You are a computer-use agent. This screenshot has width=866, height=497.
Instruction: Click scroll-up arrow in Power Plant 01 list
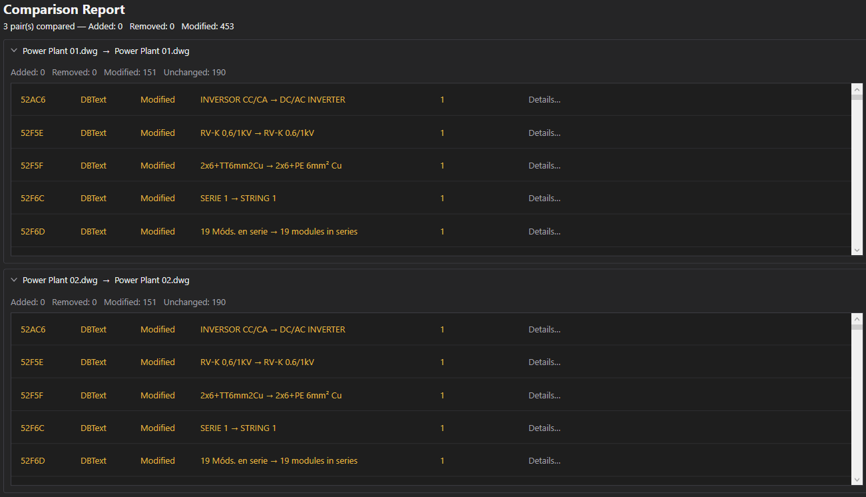[x=857, y=89]
